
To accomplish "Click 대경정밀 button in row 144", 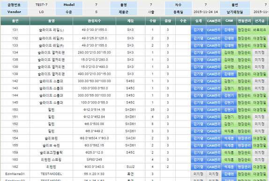I will [260, 95].
